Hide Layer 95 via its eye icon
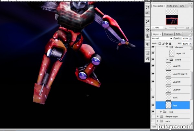The image size is (194, 131). (x=153, y=66)
